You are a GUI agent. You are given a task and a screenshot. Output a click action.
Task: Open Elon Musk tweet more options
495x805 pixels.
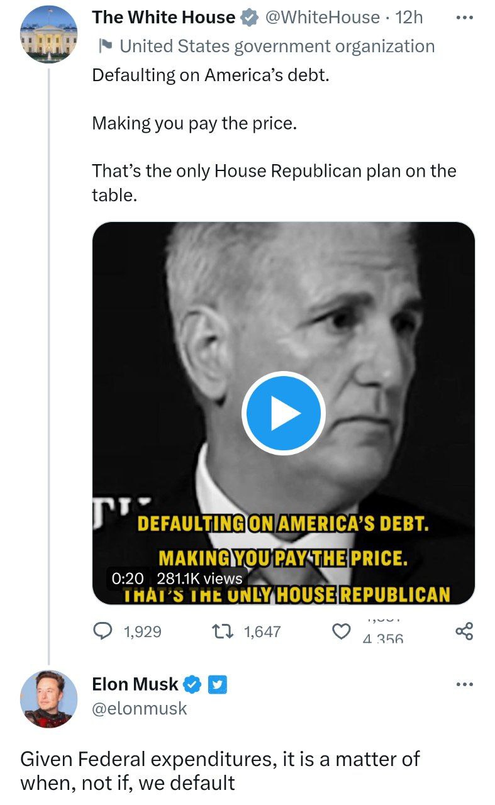click(464, 684)
